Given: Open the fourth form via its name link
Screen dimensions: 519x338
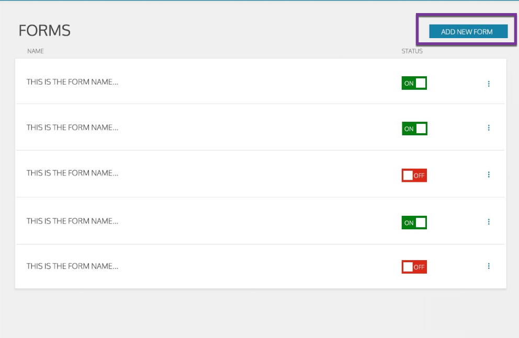Looking at the screenshot, I should coord(72,220).
